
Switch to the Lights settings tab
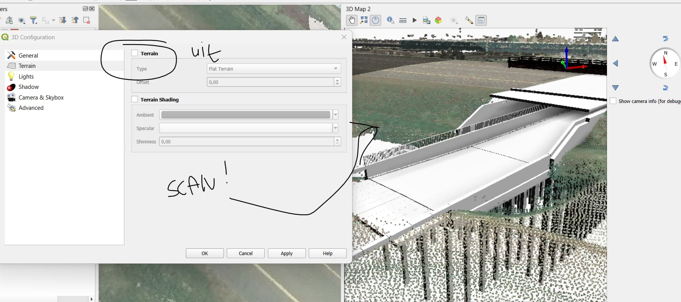click(26, 77)
